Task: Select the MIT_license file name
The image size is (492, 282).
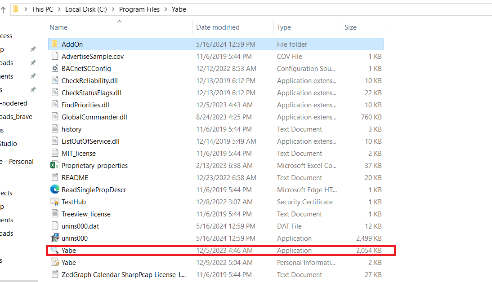Action: pyautogui.click(x=79, y=154)
